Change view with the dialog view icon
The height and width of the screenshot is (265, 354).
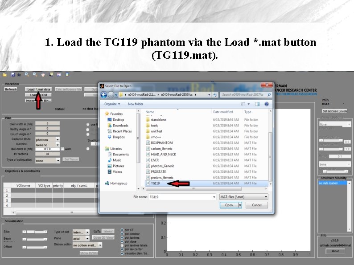[243, 104]
